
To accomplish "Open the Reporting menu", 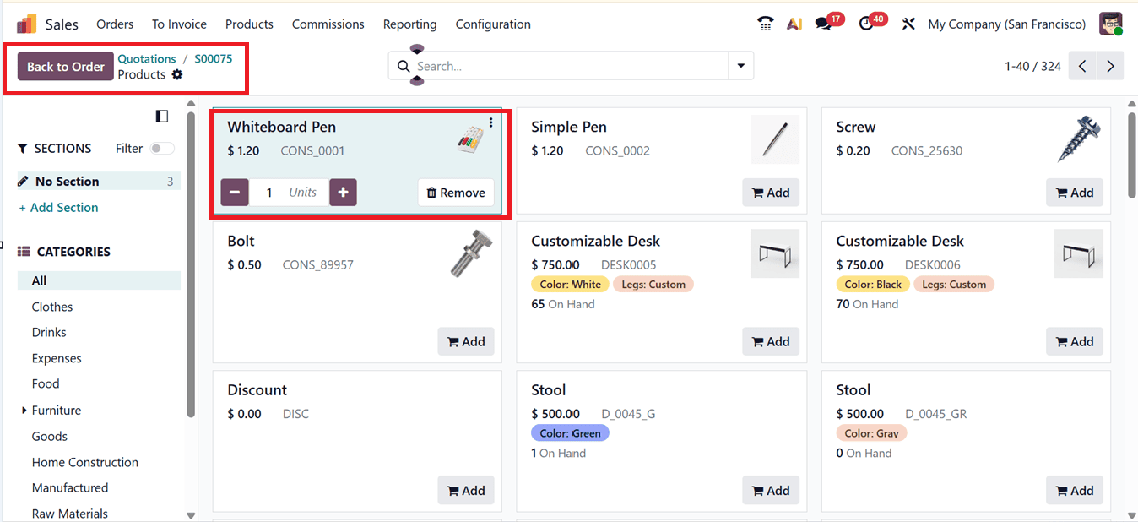I will point(409,24).
